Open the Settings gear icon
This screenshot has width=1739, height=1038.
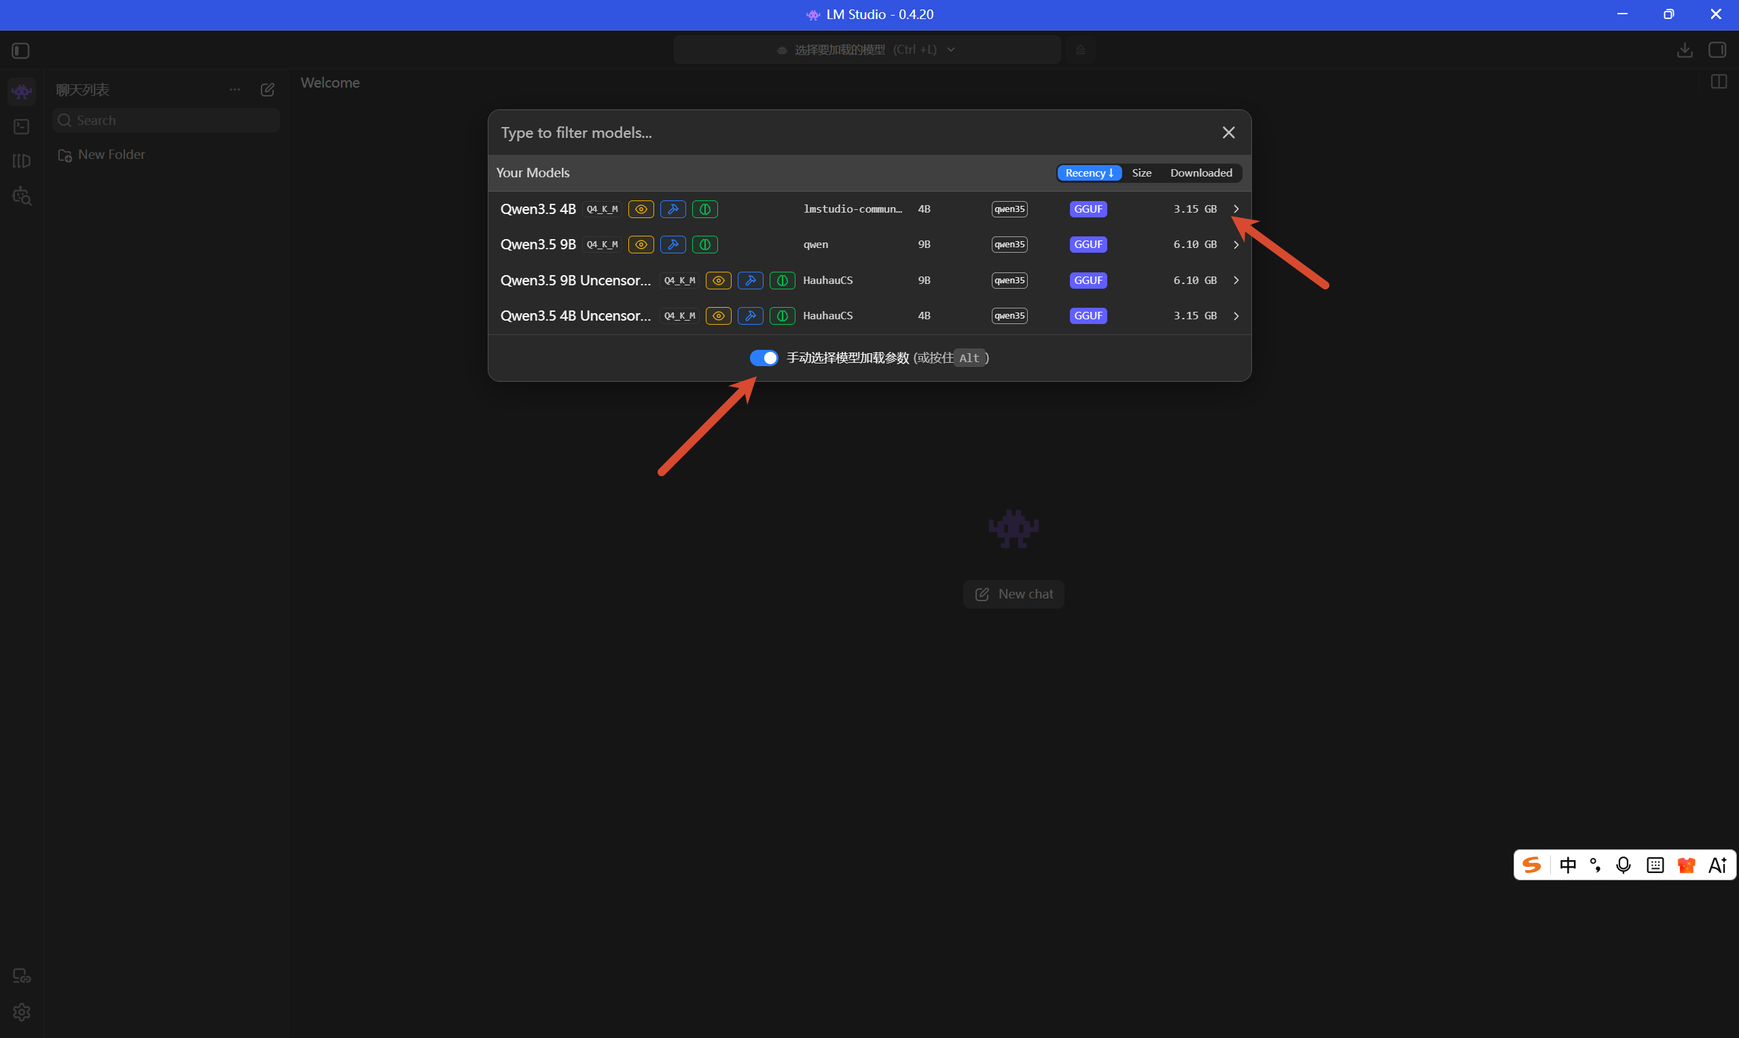click(22, 1012)
